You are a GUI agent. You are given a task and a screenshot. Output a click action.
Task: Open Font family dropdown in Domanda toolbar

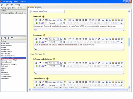(55, 42)
